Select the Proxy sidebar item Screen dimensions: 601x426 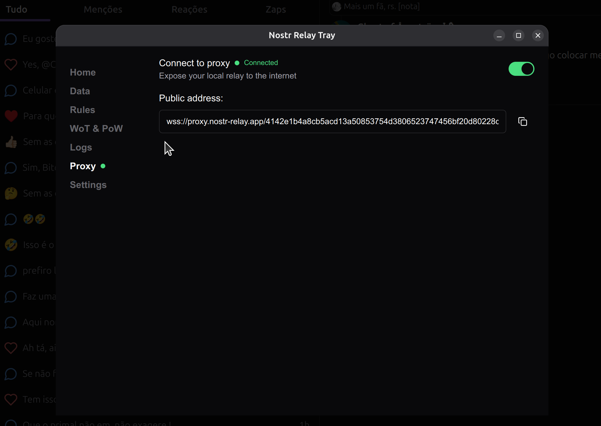[x=83, y=166]
